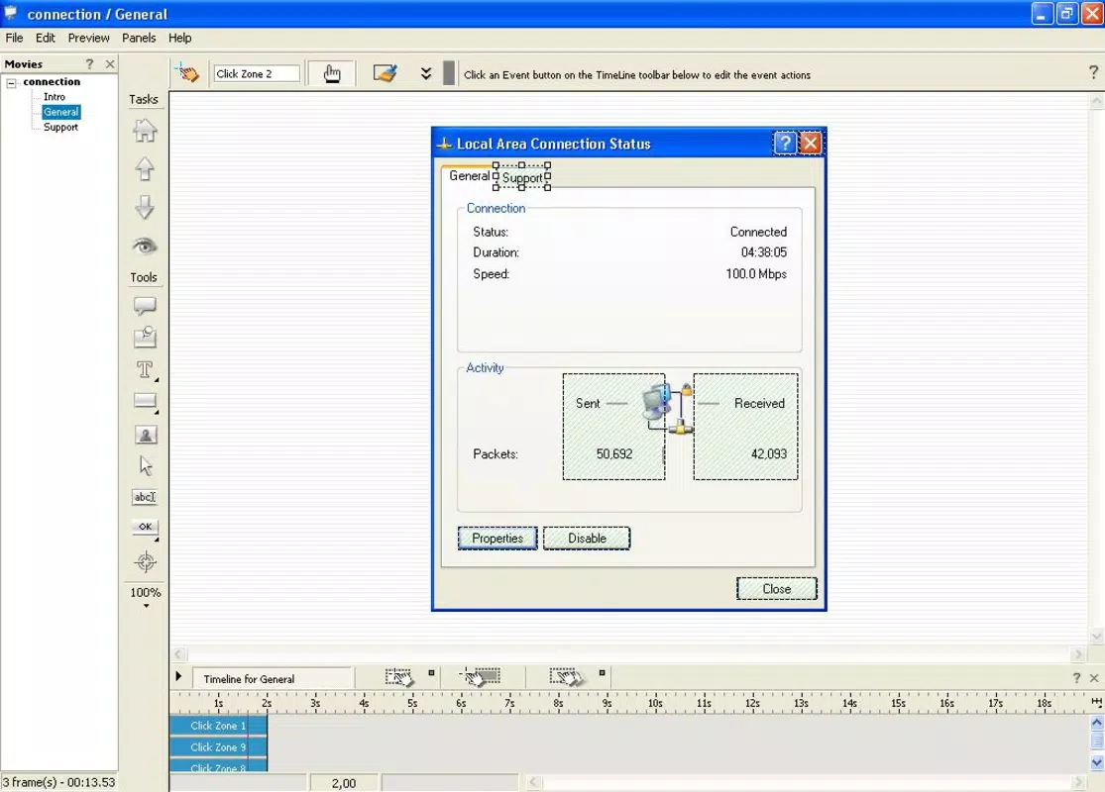Click the Click Zone 2 name field
Image resolution: width=1105 pixels, height=792 pixels.
pyautogui.click(x=257, y=73)
